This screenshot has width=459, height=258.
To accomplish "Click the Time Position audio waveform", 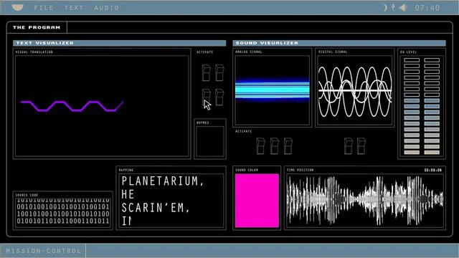I will point(365,201).
